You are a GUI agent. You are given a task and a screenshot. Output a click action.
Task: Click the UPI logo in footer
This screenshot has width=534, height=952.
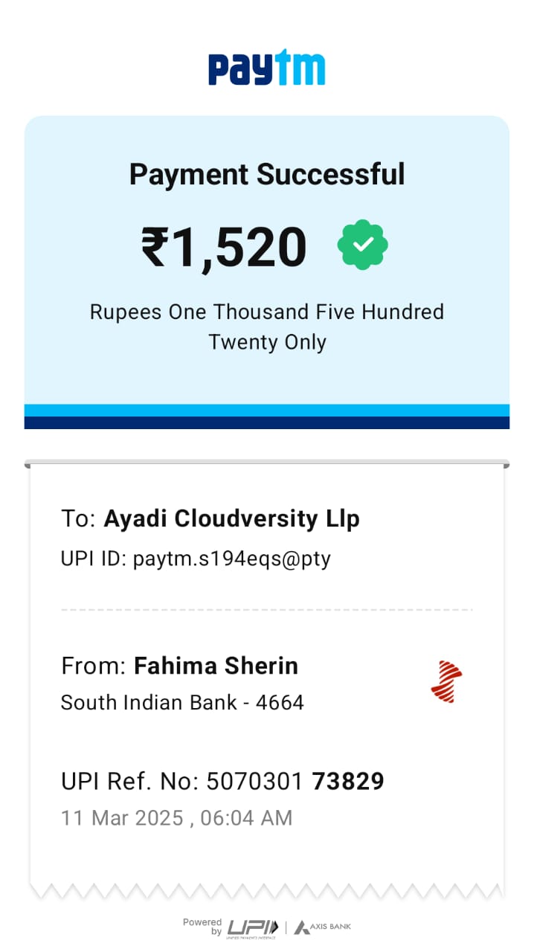[x=251, y=927]
